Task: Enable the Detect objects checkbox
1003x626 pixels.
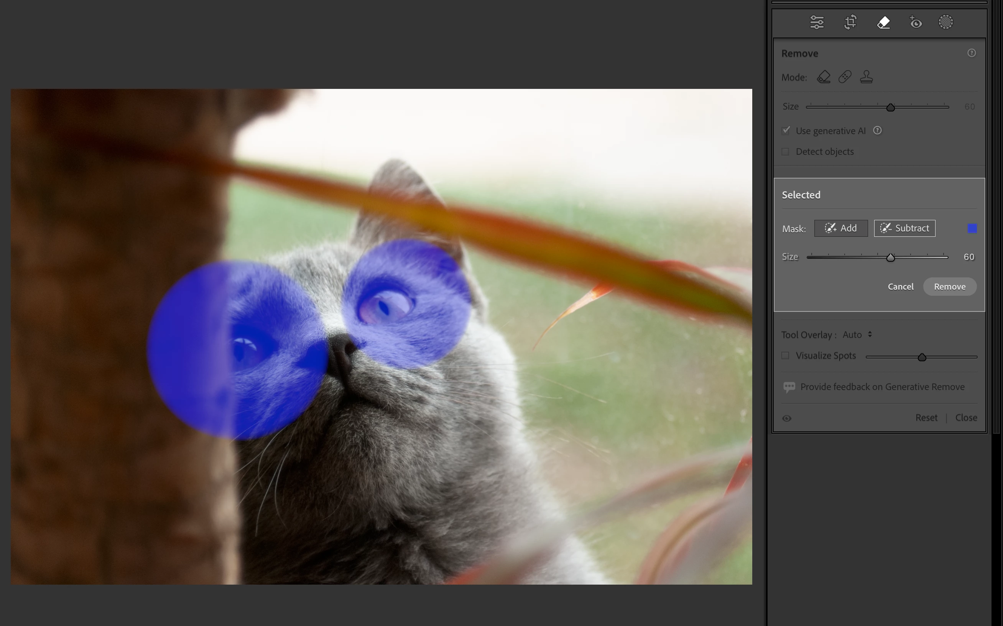Action: click(x=786, y=152)
